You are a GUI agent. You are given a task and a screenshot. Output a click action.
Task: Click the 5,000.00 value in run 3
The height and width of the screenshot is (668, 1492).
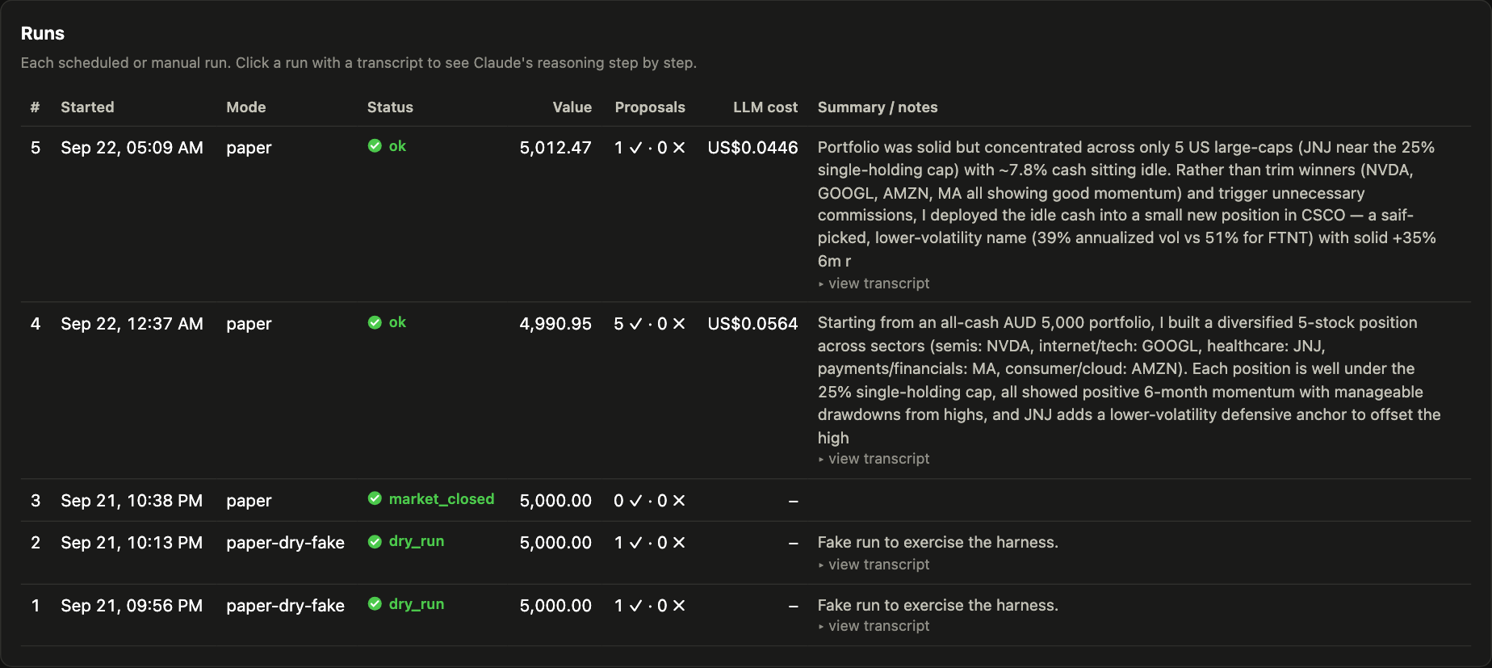(555, 501)
